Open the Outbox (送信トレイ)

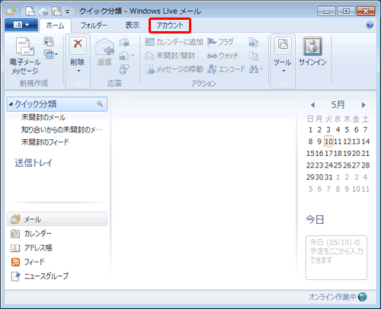pos(34,163)
